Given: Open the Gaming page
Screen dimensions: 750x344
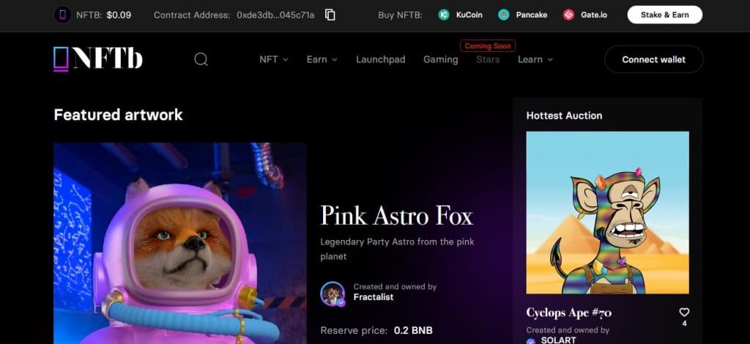Looking at the screenshot, I should coord(440,59).
